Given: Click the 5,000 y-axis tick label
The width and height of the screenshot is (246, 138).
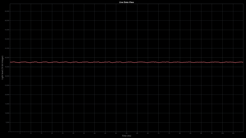Looking at the screenshot, I should (x=8, y=122).
